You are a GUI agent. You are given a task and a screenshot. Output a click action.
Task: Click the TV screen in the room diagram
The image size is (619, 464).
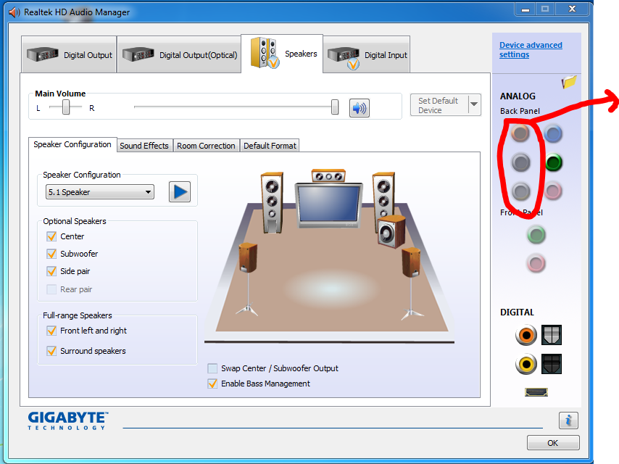pyautogui.click(x=329, y=204)
